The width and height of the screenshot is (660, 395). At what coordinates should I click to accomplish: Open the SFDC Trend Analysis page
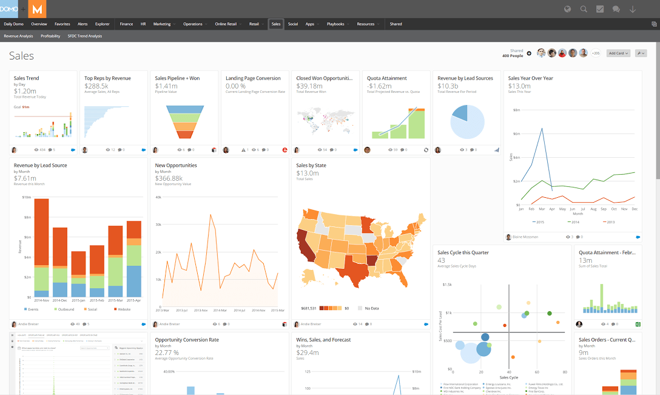click(x=84, y=36)
